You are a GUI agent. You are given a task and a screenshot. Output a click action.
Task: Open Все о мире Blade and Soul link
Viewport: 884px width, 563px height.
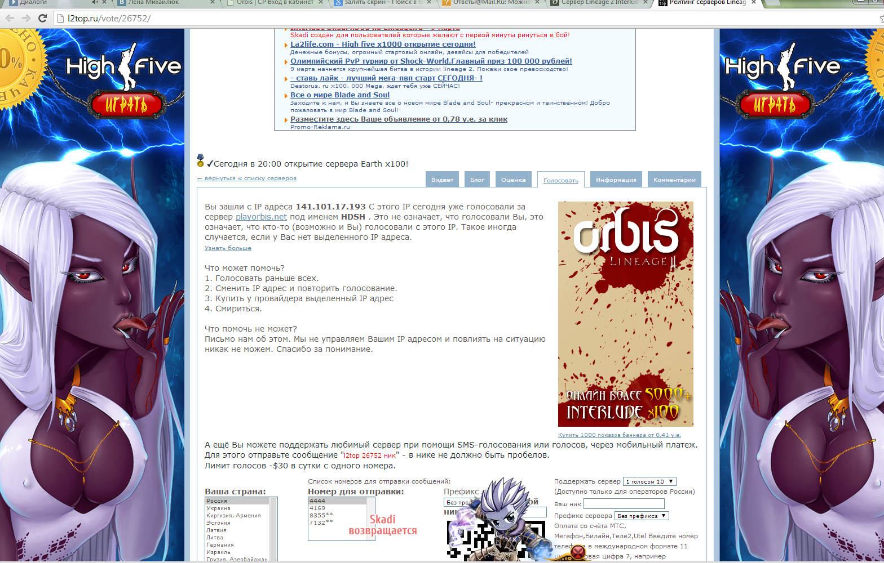pyautogui.click(x=340, y=95)
